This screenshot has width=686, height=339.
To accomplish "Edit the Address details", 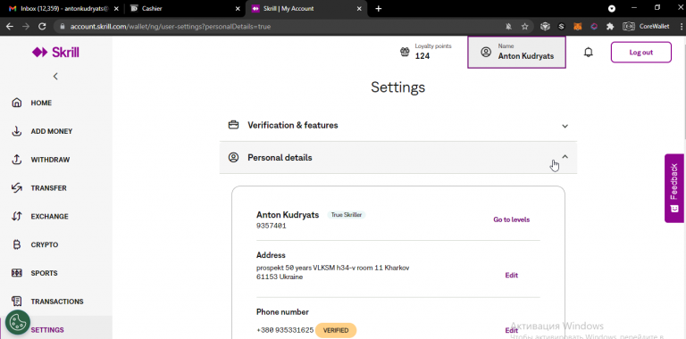I will coord(512,276).
